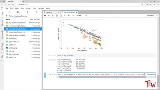Open the Python Statistics Training breadcrumb
This screenshot has width=160, height=90.
[18, 16]
